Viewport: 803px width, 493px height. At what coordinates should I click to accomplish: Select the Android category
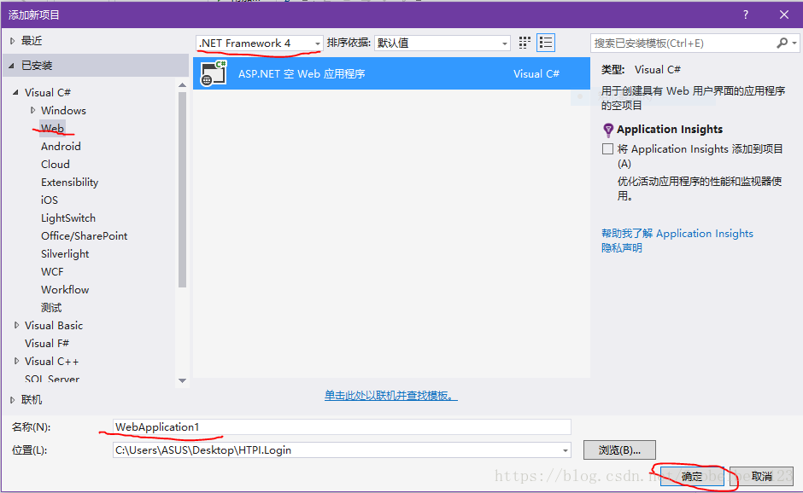(x=61, y=146)
